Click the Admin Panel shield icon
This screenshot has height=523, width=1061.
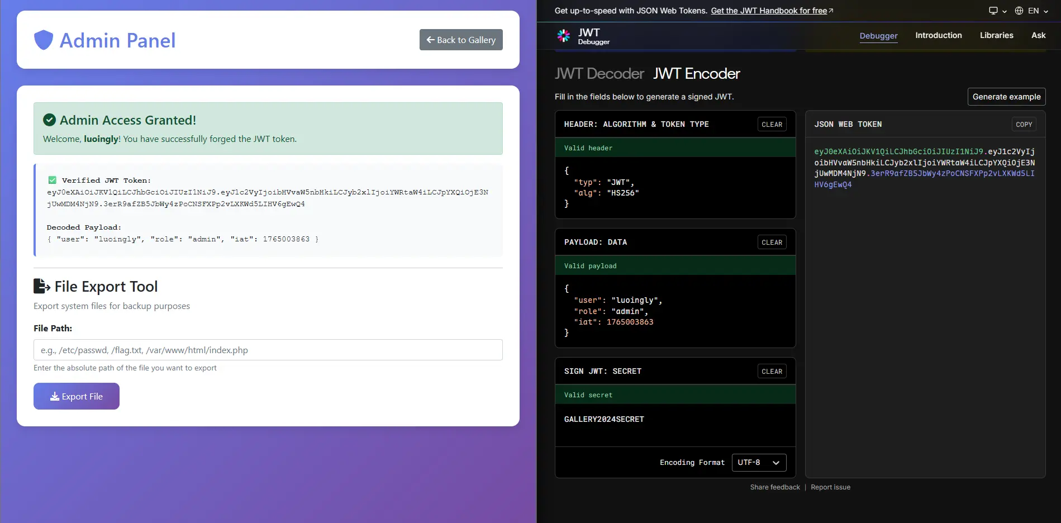(44, 40)
